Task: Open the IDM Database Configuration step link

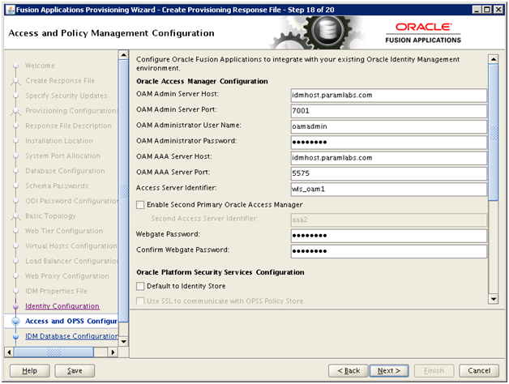Action: 72,336
